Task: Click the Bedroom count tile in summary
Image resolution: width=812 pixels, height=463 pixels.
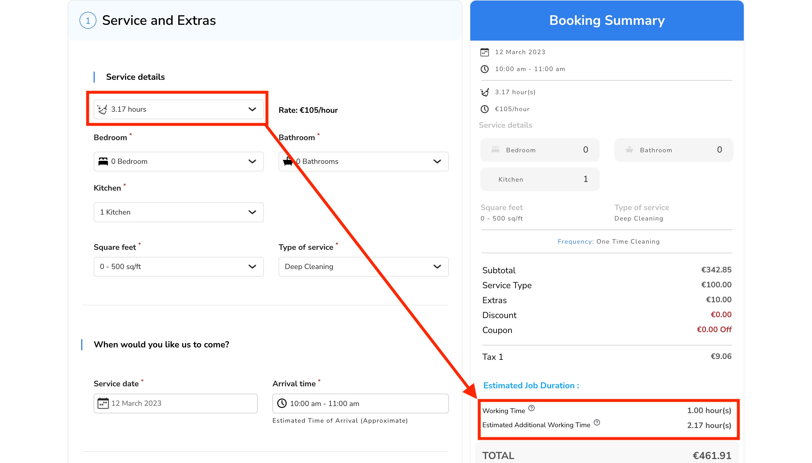Action: [x=540, y=150]
